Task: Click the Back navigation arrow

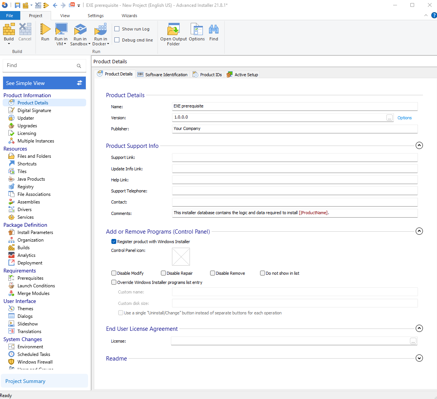Action: coord(55,5)
